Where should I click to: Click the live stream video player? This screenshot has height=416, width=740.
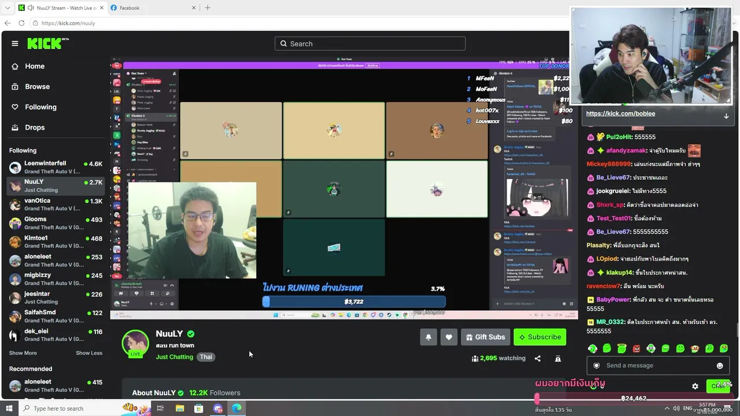[x=344, y=188]
